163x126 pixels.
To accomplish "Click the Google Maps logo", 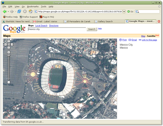I will [x=14, y=29].
